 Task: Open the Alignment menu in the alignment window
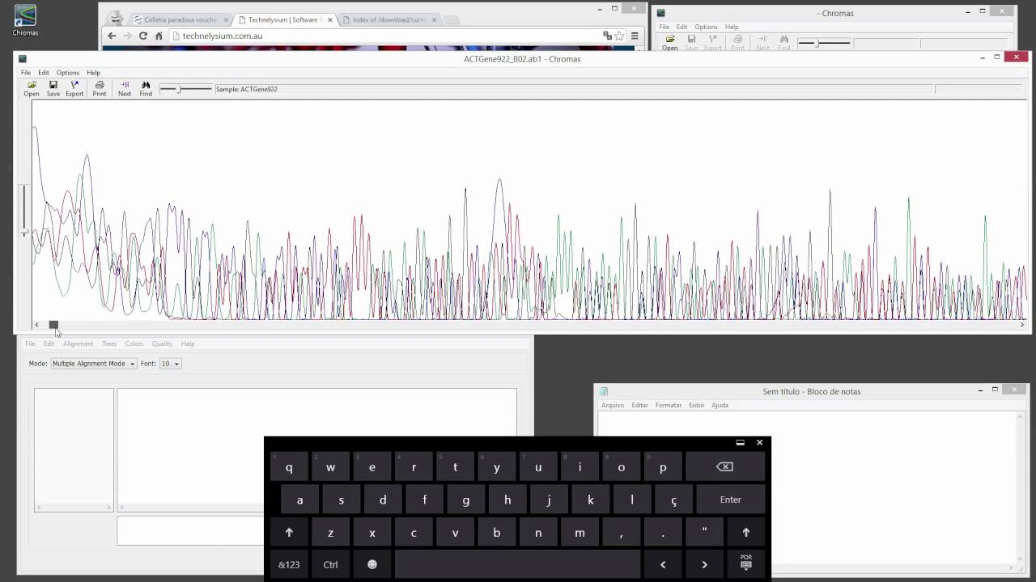[x=78, y=344]
